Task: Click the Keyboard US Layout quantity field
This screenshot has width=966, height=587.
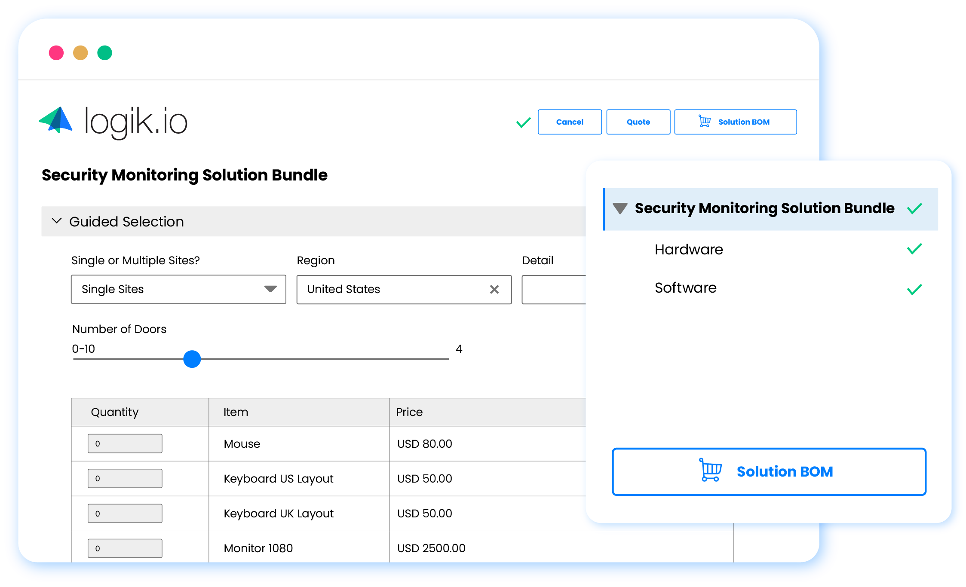Action: click(x=125, y=478)
